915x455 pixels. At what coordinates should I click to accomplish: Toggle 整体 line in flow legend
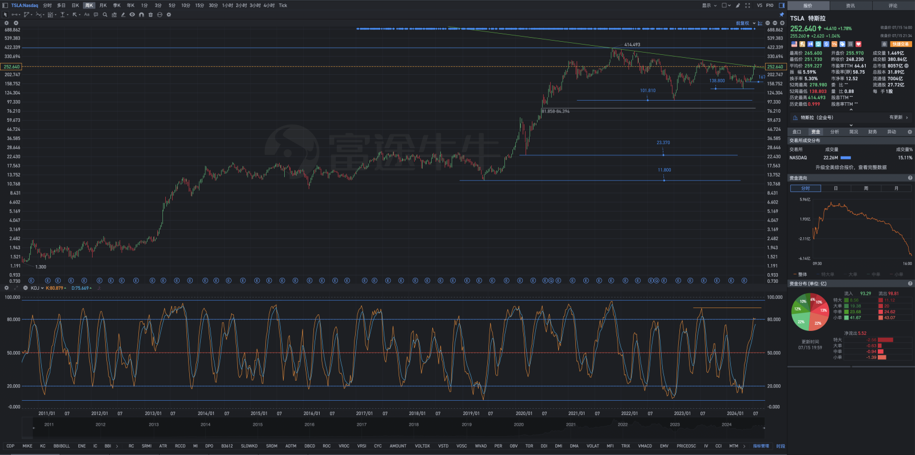point(801,274)
